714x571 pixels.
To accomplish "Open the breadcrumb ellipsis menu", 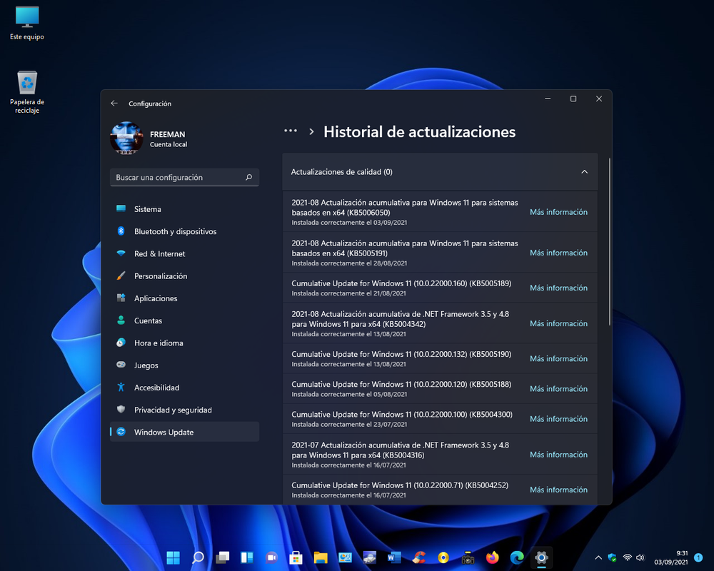I will click(x=290, y=131).
